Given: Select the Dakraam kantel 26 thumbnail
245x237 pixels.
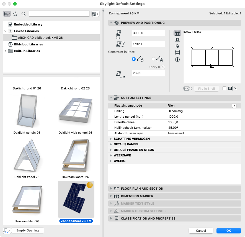Looking at the screenshot, I should pyautogui.click(x=76, y=155).
